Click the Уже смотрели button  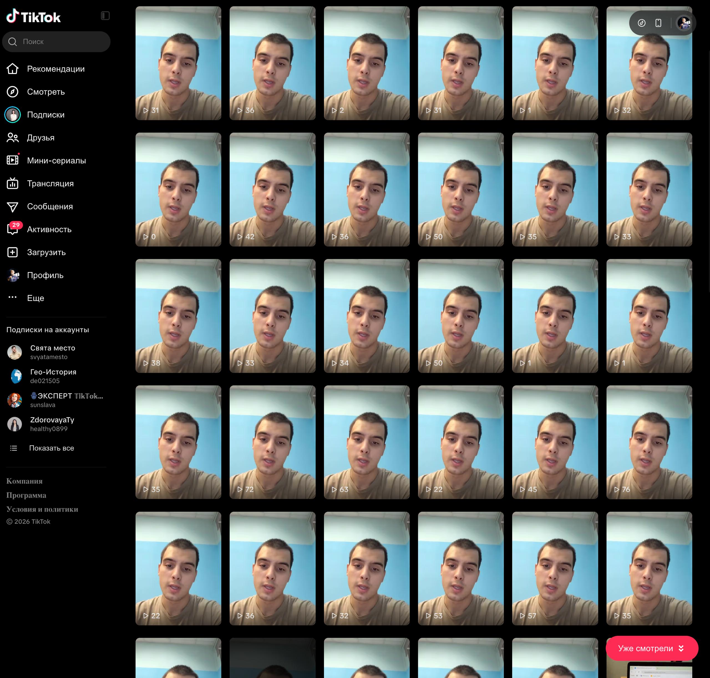coord(652,648)
